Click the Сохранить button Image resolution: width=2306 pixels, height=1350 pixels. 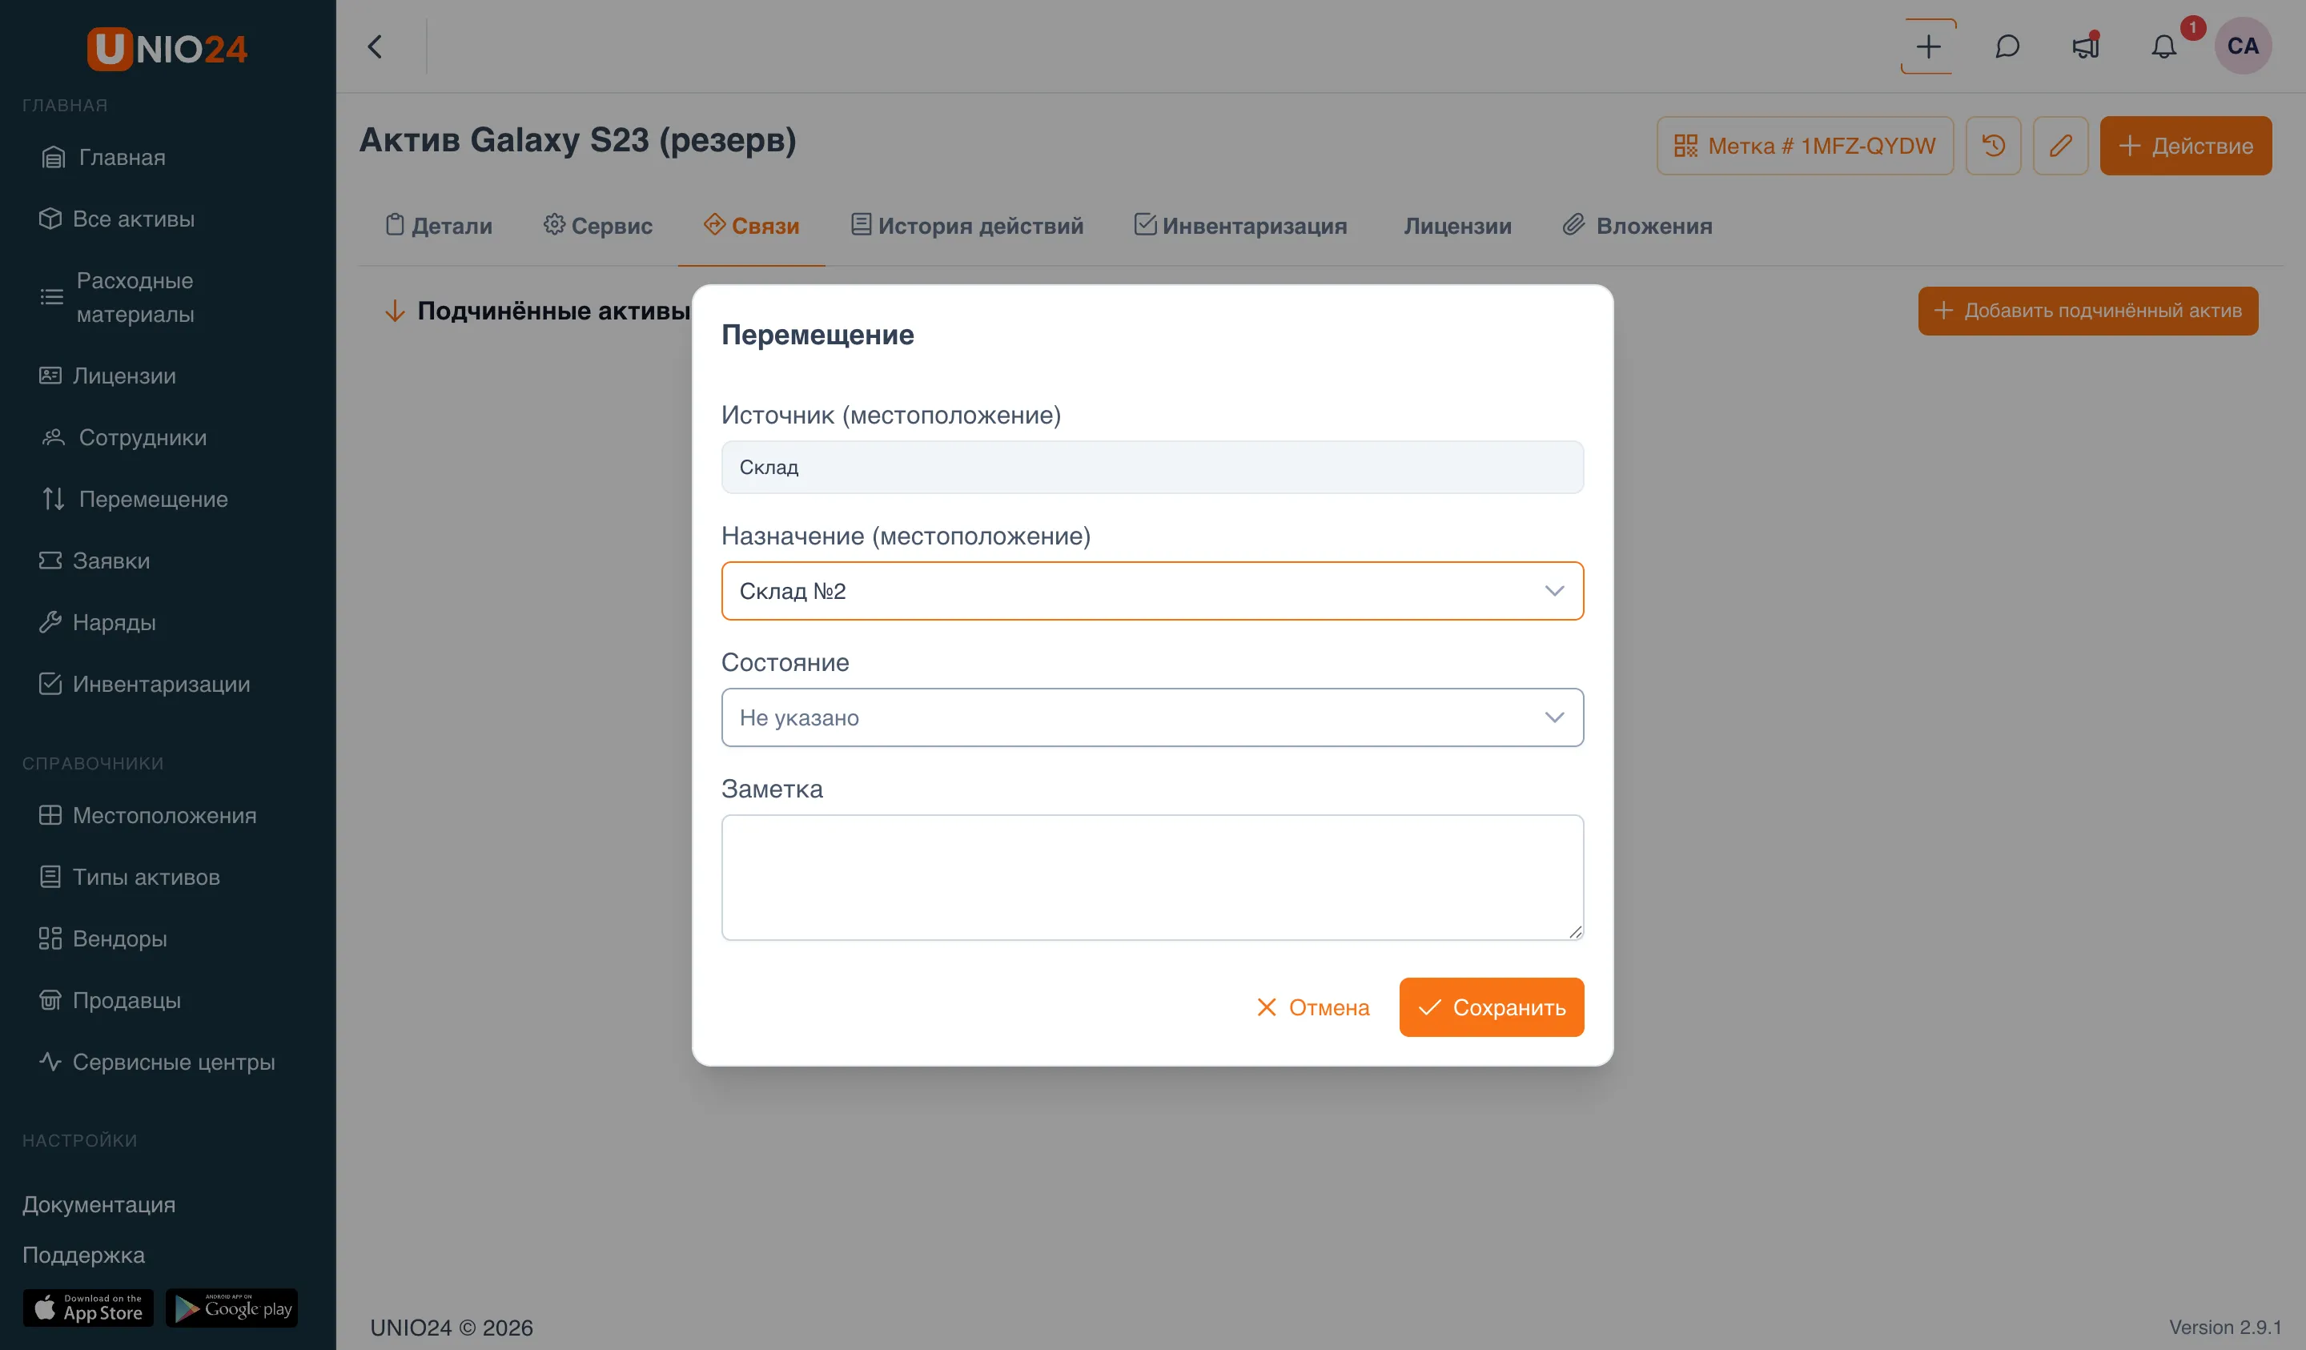tap(1491, 1007)
